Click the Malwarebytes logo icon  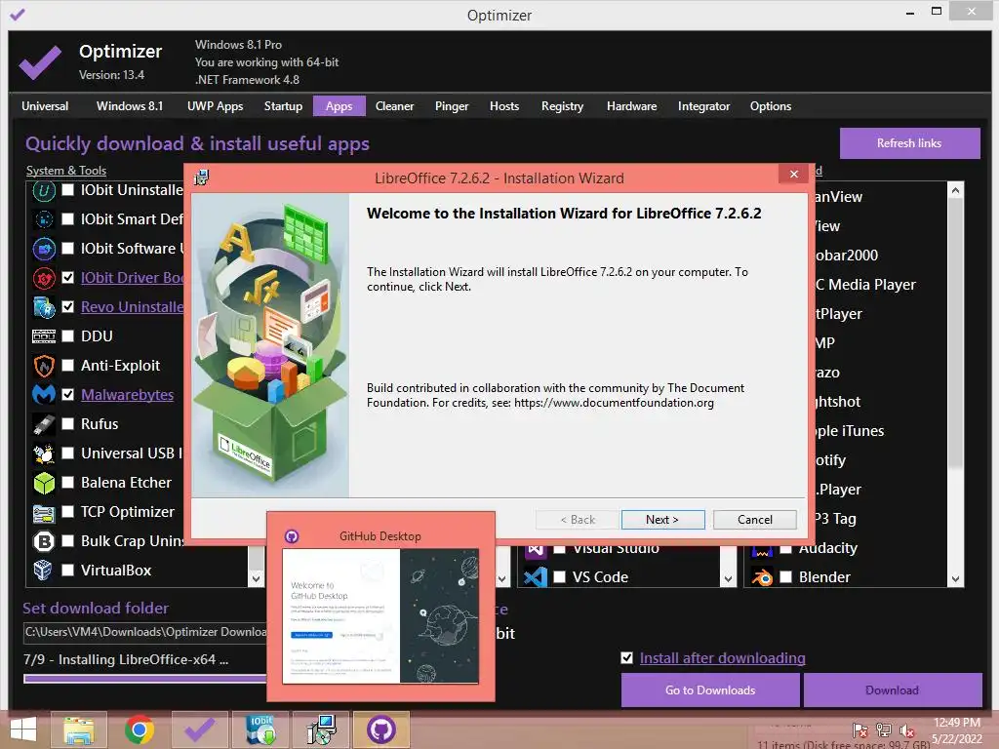tap(44, 395)
